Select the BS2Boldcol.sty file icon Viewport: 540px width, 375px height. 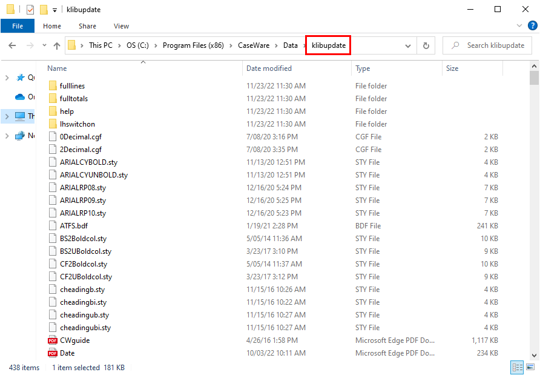point(53,239)
